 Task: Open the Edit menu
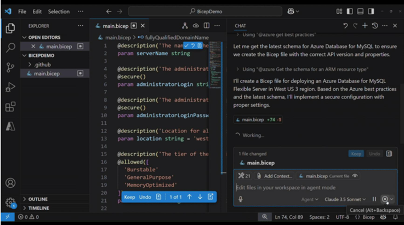[x=37, y=11]
